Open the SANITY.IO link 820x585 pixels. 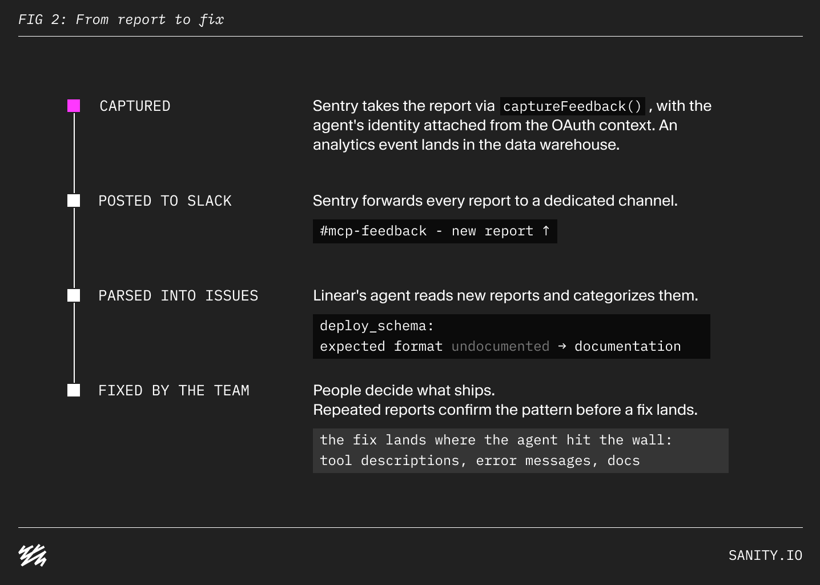(x=765, y=555)
